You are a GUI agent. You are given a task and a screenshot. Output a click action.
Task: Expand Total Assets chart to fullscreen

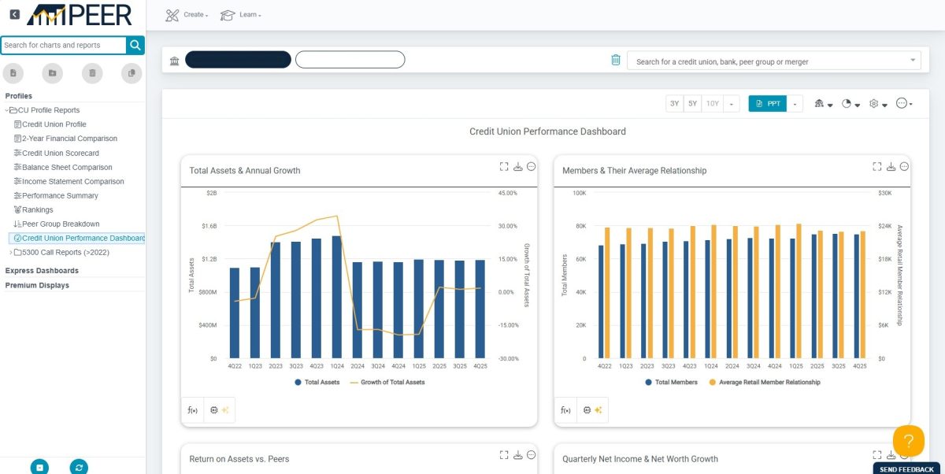(x=504, y=166)
